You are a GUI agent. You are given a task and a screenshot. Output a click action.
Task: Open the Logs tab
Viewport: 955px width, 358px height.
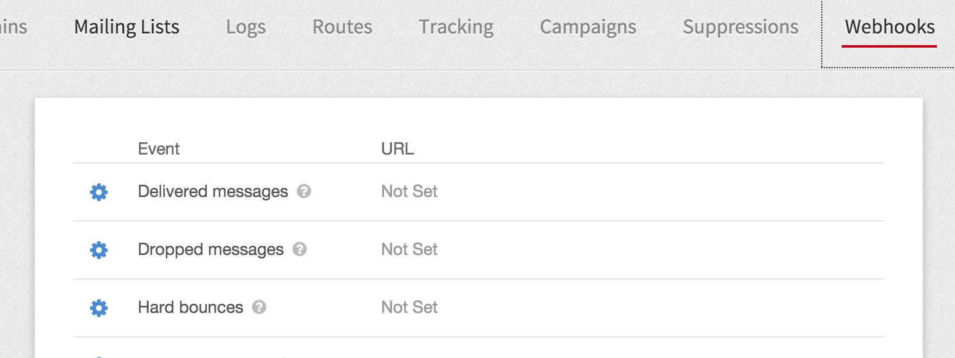click(246, 27)
